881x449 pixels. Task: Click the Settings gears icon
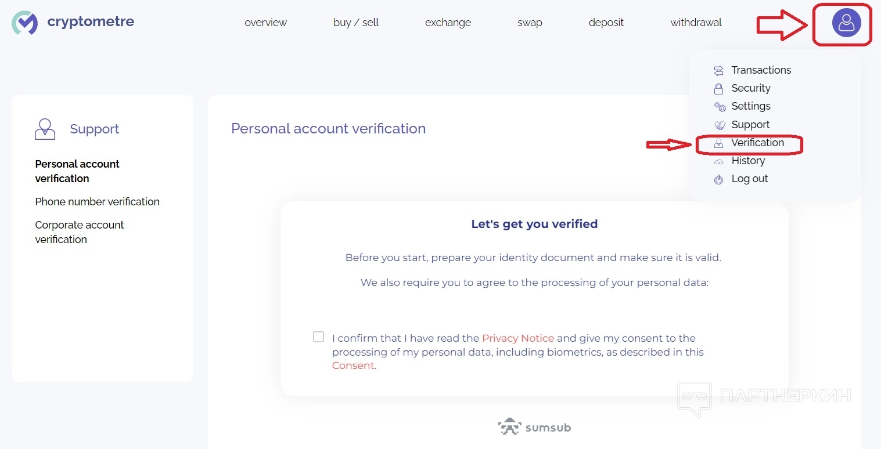pos(720,107)
